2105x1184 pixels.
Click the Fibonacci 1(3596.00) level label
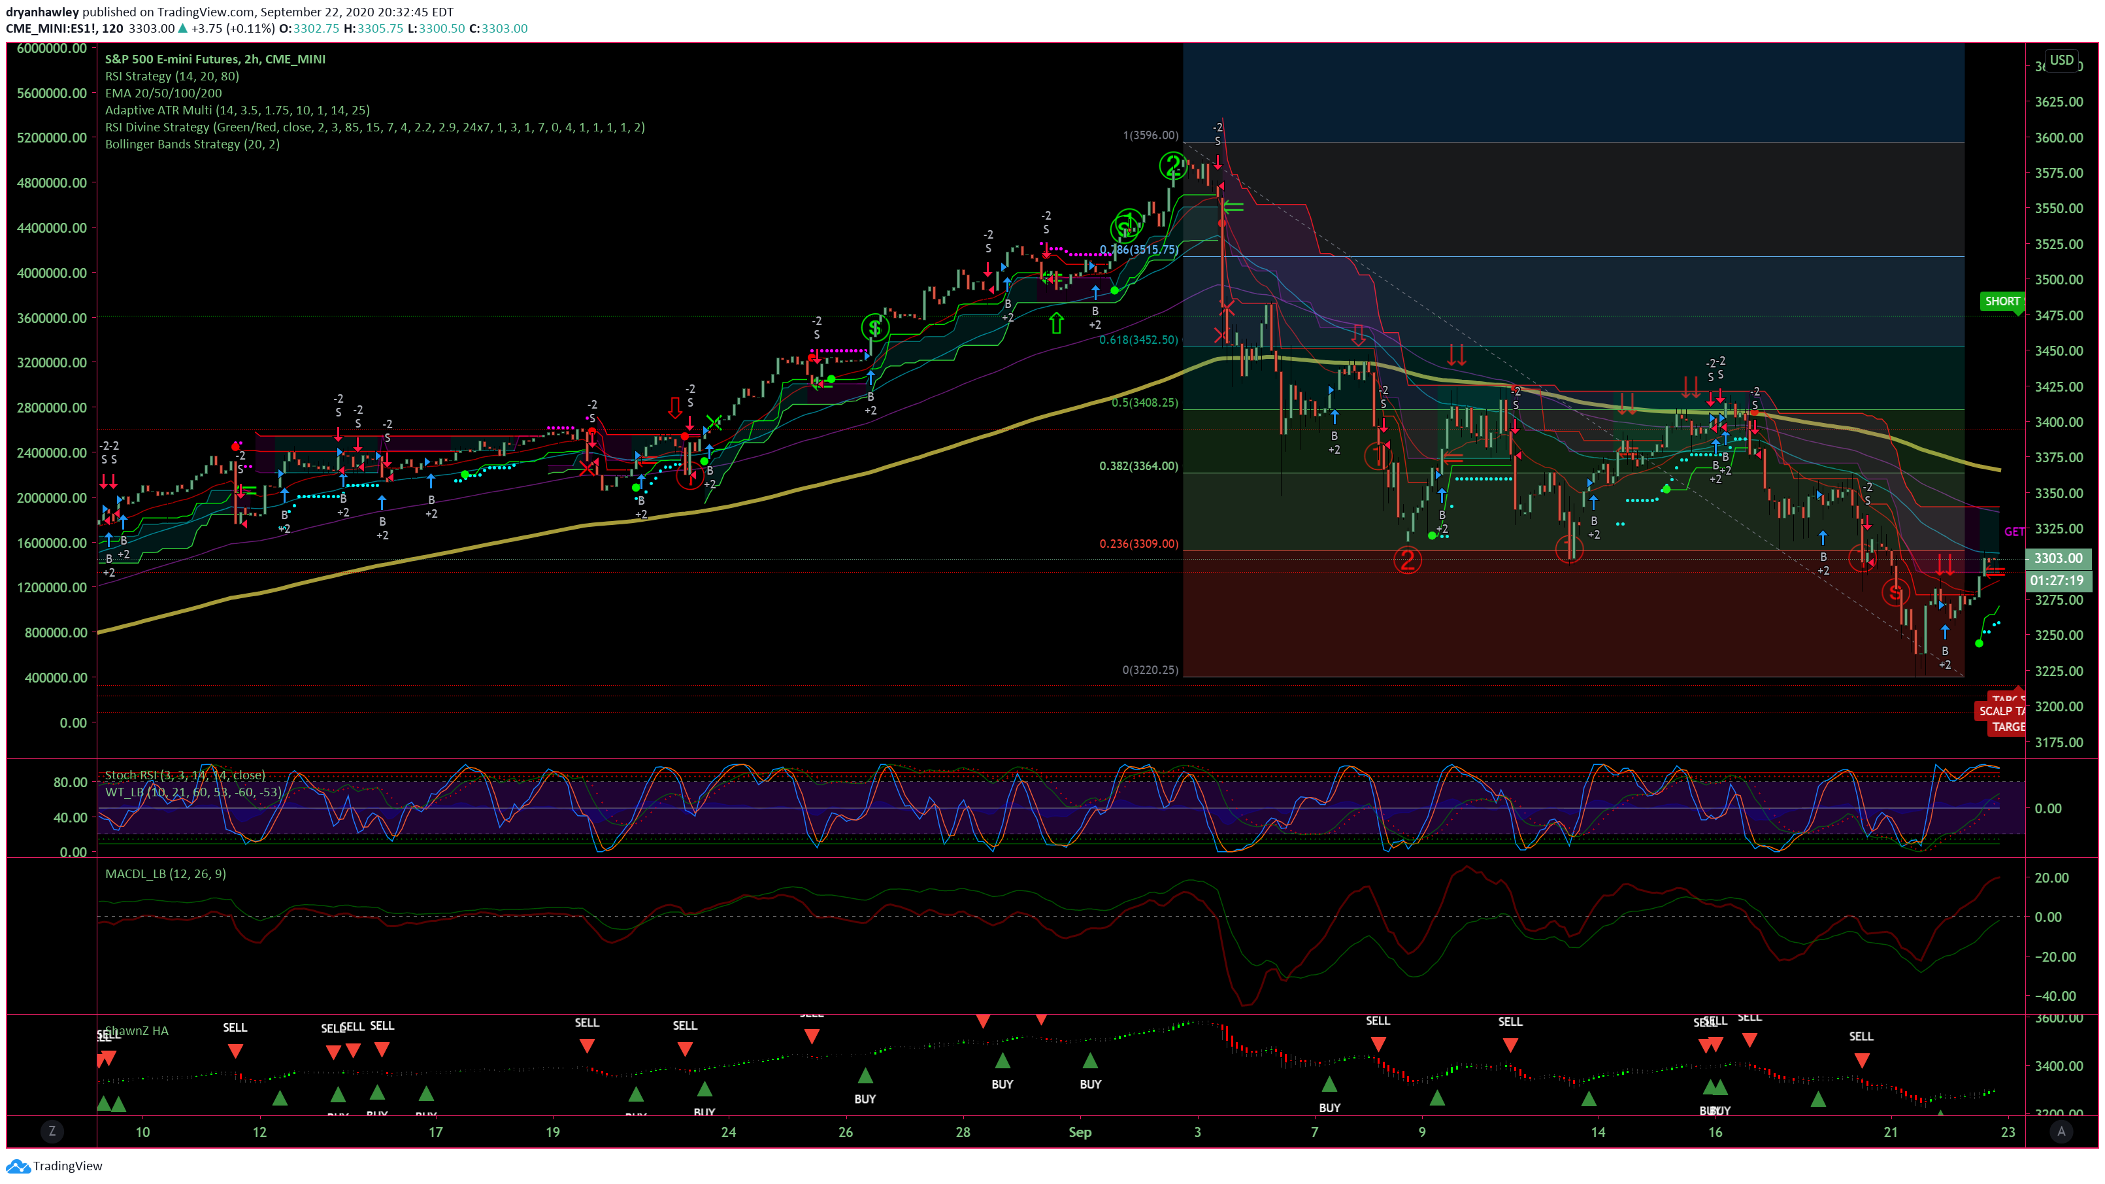pyautogui.click(x=1151, y=136)
